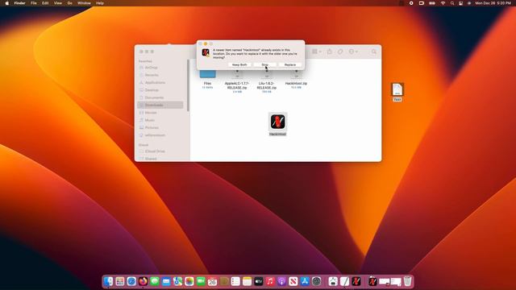
Task: Open Mail from the Dock
Action: coord(166,281)
